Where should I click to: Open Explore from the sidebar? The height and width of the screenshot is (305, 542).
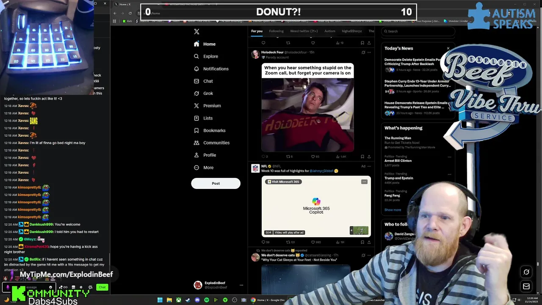pyautogui.click(x=206, y=56)
